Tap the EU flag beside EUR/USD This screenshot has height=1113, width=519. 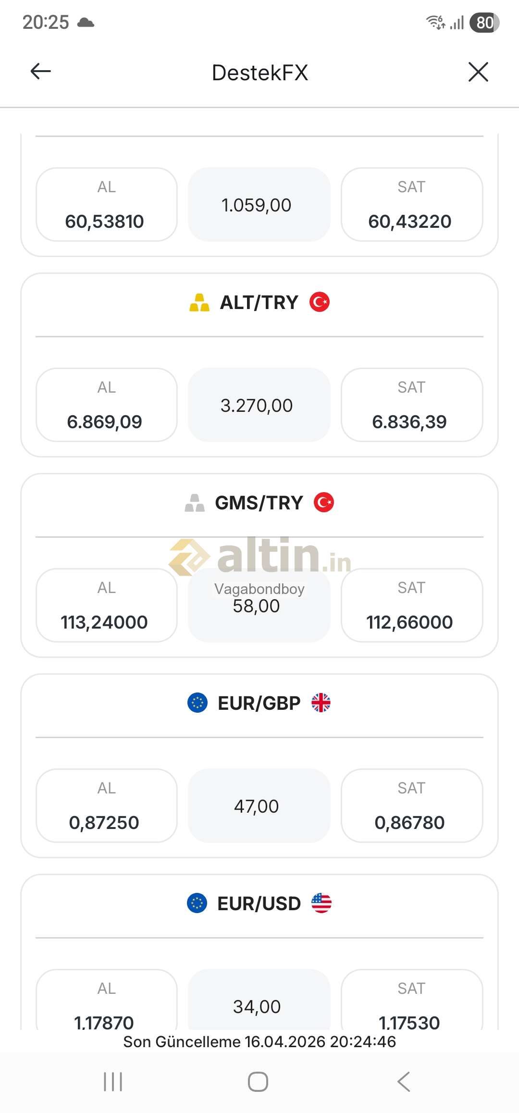tap(197, 903)
